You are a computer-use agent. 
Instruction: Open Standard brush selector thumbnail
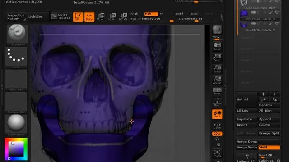pyautogui.click(x=17, y=35)
